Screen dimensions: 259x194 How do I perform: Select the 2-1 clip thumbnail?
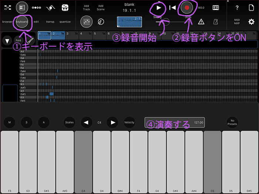pos(129,22)
